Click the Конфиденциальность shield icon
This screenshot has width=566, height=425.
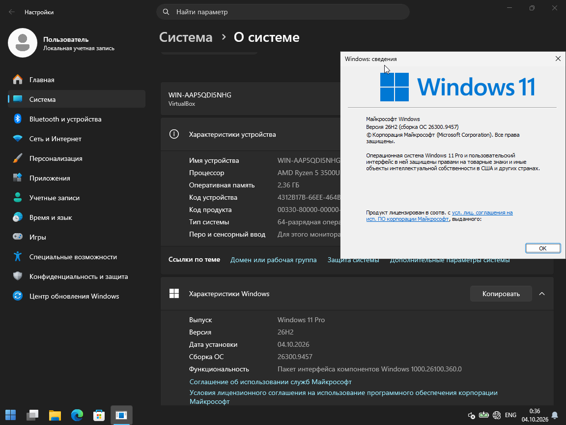tap(17, 276)
